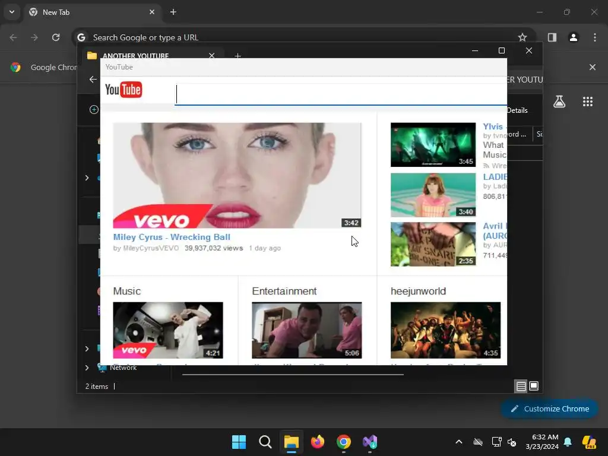Play the Avril video thumbnail (2:35)
The image size is (608, 456).
[x=433, y=244]
